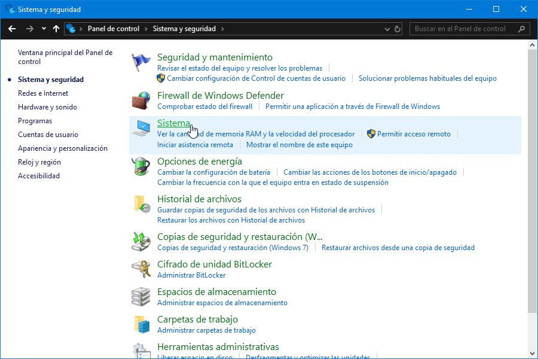This screenshot has width=538, height=359.
Task: Go back with the left arrow button
Action: (x=12, y=29)
